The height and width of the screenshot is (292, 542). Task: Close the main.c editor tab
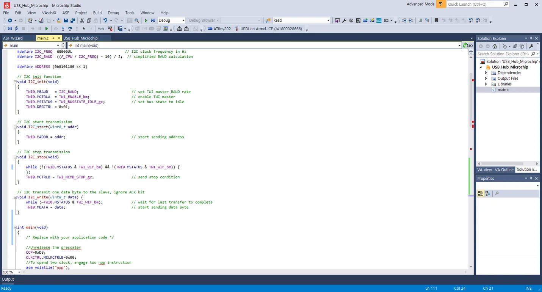[58, 38]
